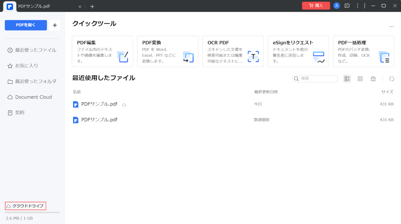Click the 今日 date cell
The height and width of the screenshot is (224, 401).
click(x=258, y=104)
